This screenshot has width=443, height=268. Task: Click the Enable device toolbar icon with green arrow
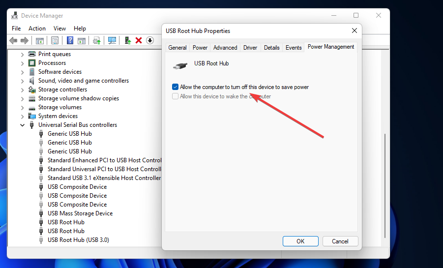pos(128,40)
